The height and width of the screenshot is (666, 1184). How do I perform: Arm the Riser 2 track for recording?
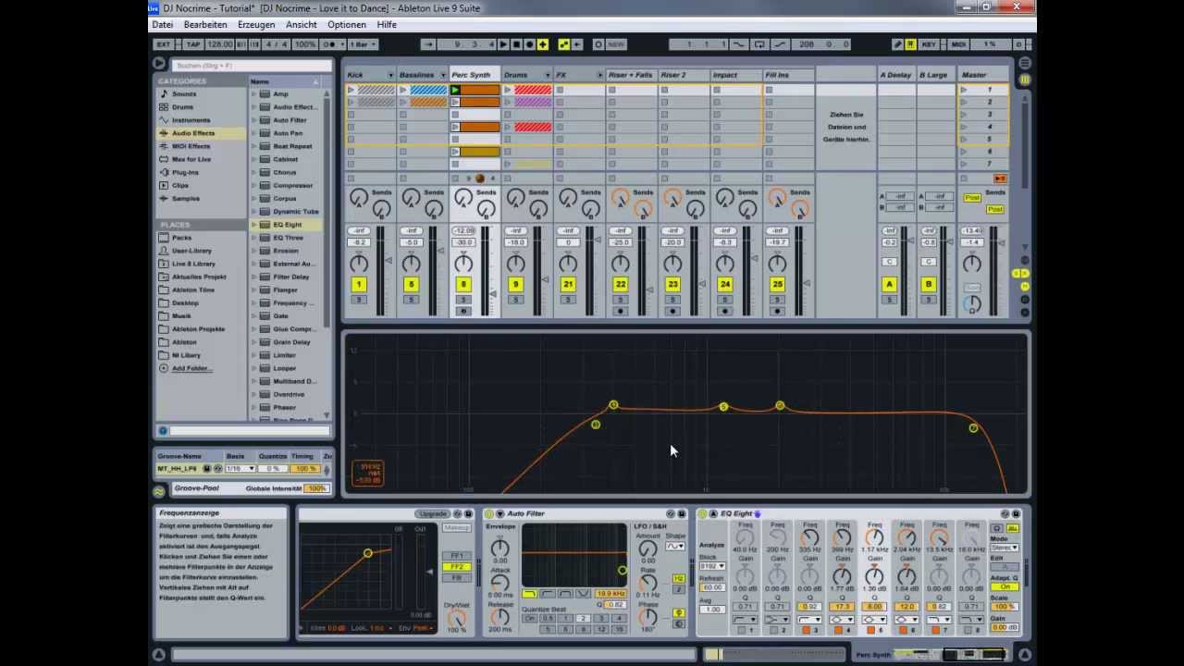[672, 311]
